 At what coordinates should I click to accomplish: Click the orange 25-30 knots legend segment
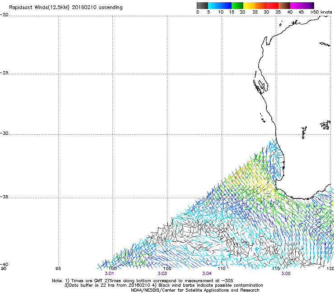[x=261, y=5]
